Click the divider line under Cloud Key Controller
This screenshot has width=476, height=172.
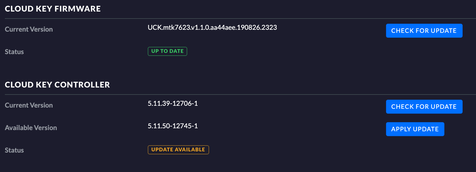coord(238,95)
